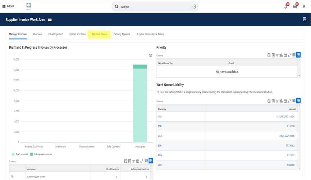
Task: Open the inbox tray icon
Action: [x=295, y=7]
